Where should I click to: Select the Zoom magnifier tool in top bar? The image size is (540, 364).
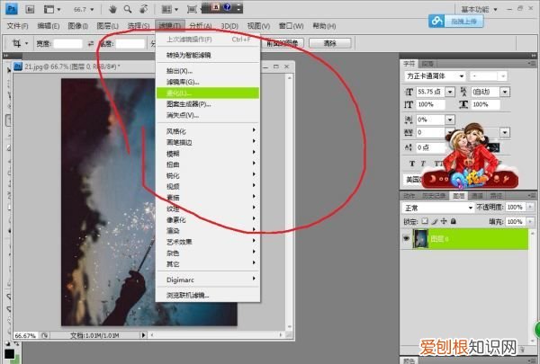[128, 9]
